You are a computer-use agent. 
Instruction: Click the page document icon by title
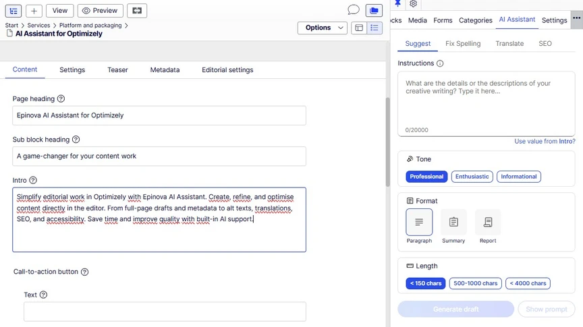point(9,34)
